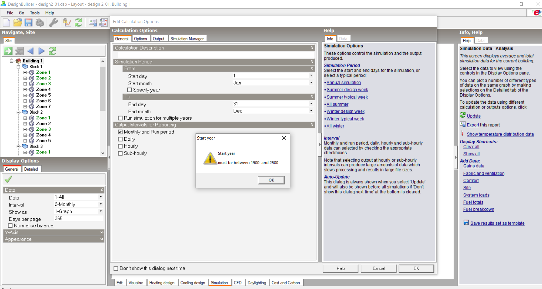
Task: Open the Simulation Manager tab
Action: (x=187, y=39)
